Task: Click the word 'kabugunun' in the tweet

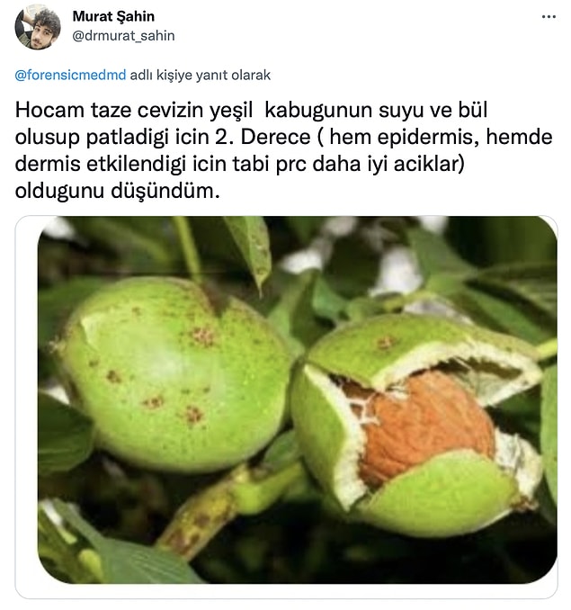Action: 318,111
